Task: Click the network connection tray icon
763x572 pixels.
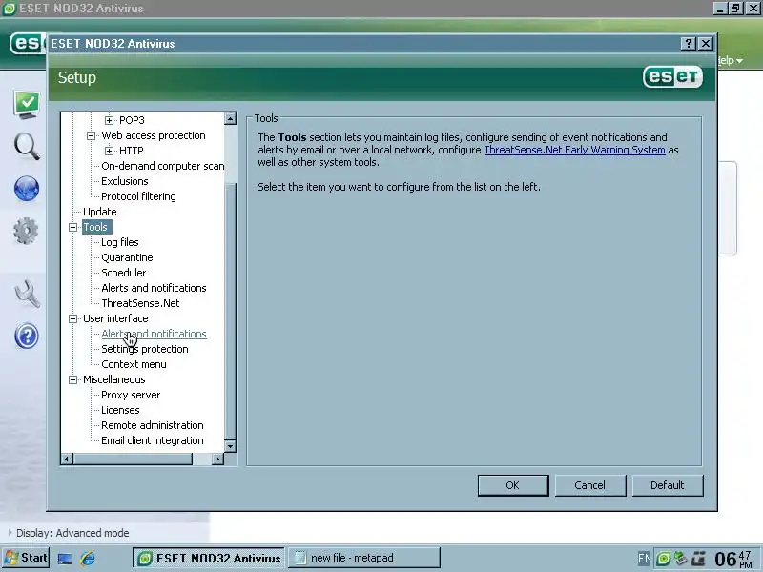Action: pyautogui.click(x=681, y=559)
